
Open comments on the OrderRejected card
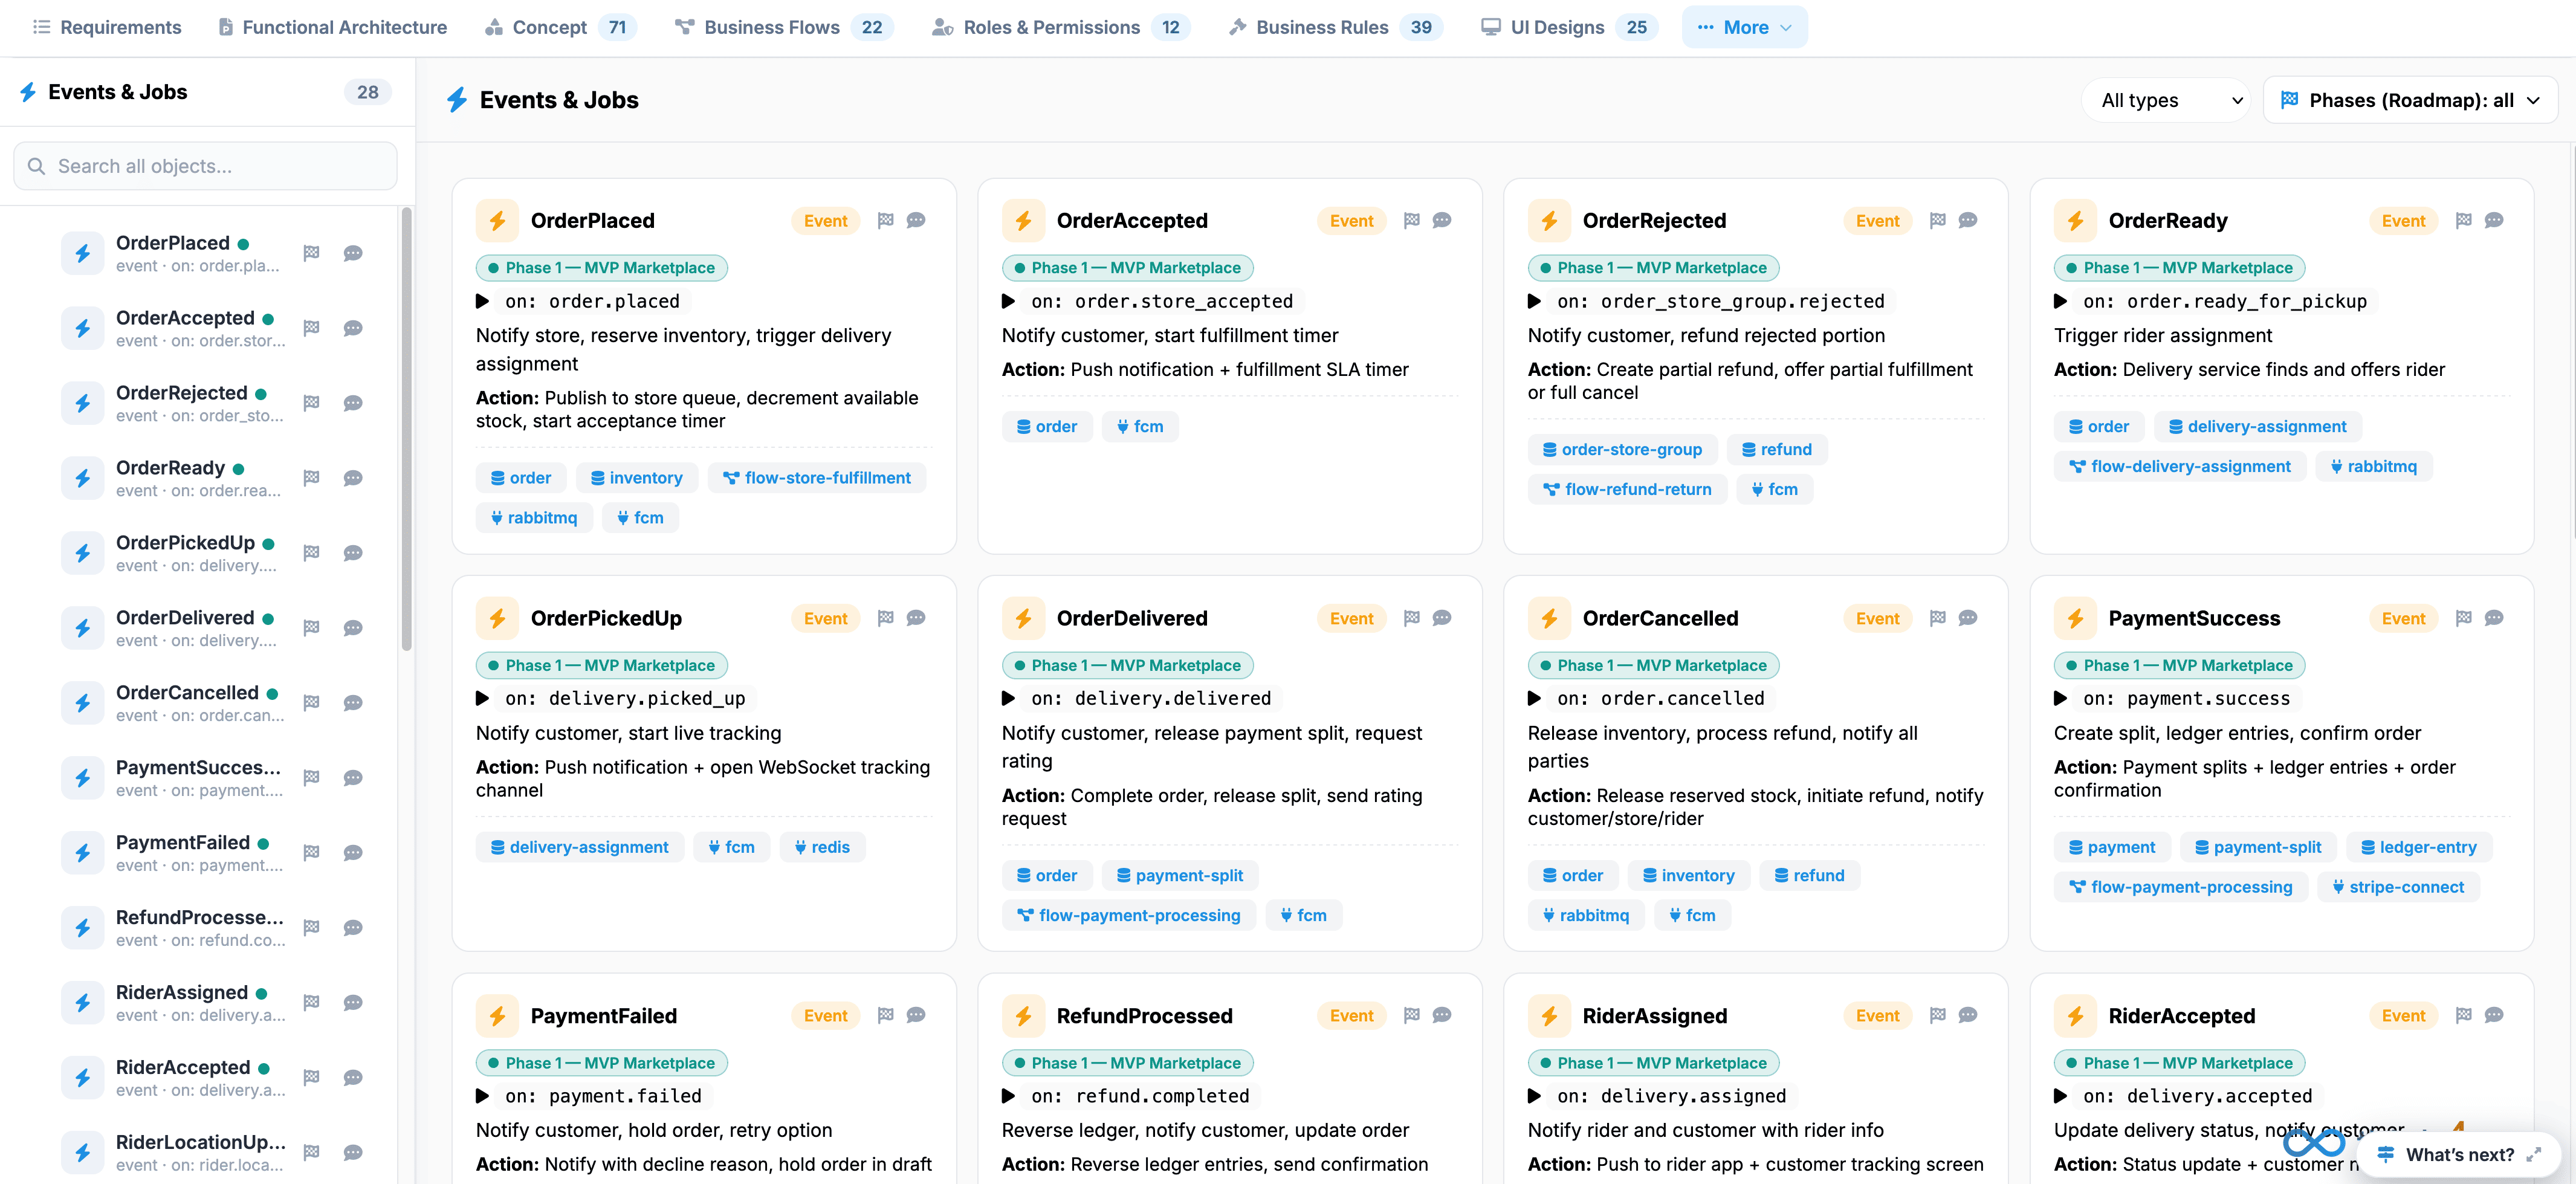click(1968, 220)
